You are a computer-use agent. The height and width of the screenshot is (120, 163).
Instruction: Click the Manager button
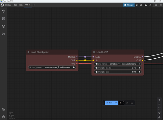[x=129, y=5]
